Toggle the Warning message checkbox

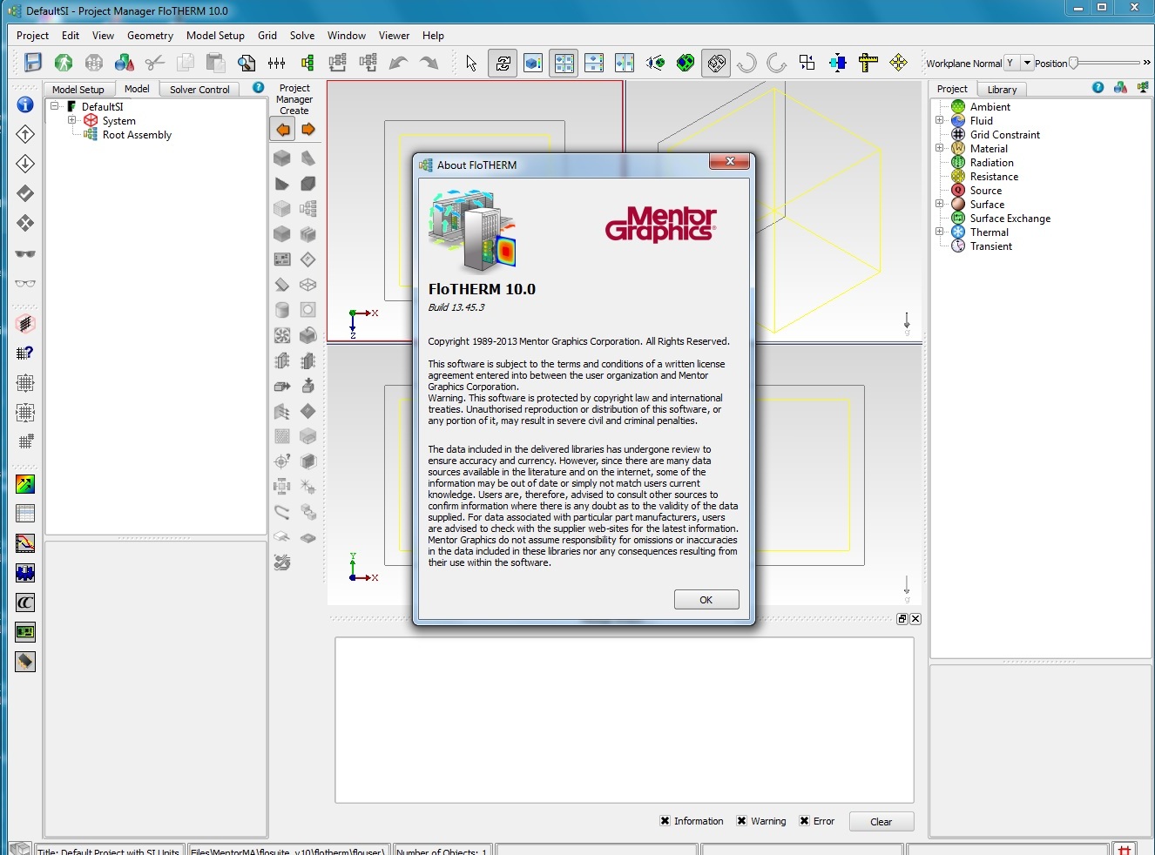[x=742, y=821]
